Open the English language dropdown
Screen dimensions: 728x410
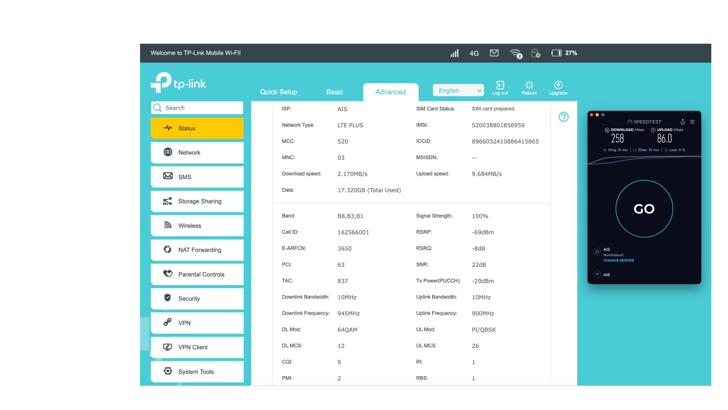[458, 90]
